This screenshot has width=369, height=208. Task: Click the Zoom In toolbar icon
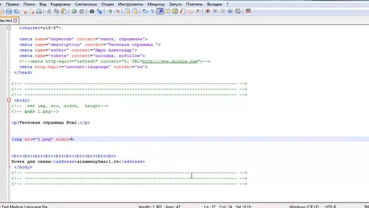pyautogui.click(x=110, y=11)
